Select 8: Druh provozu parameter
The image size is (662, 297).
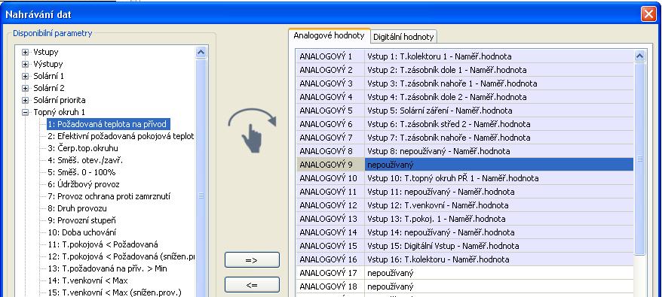pos(77,208)
